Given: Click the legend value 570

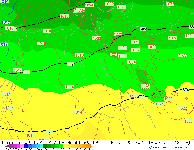Looking at the screenshot, I should [x=71, y=149].
